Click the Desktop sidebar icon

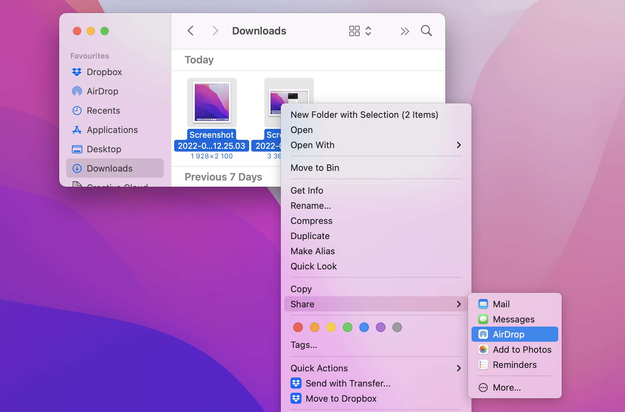(77, 149)
